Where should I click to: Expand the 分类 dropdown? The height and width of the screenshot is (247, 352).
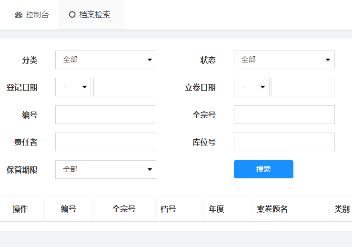[x=106, y=60]
